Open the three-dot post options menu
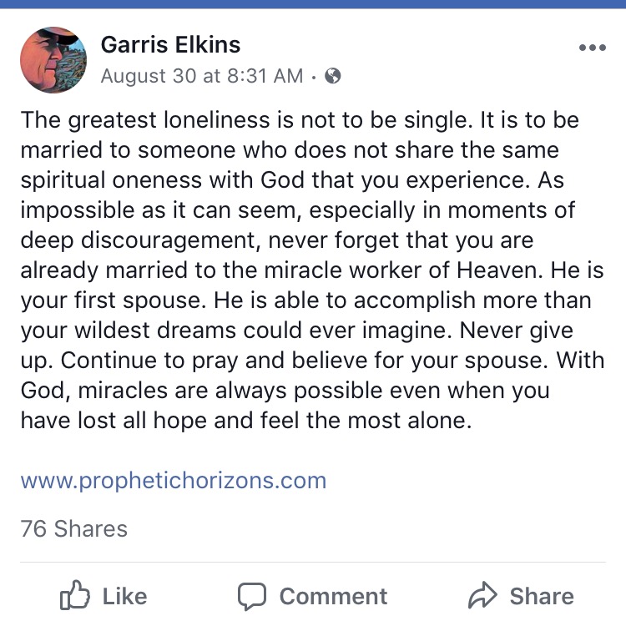Viewport: 626px width, 626px height. (592, 48)
